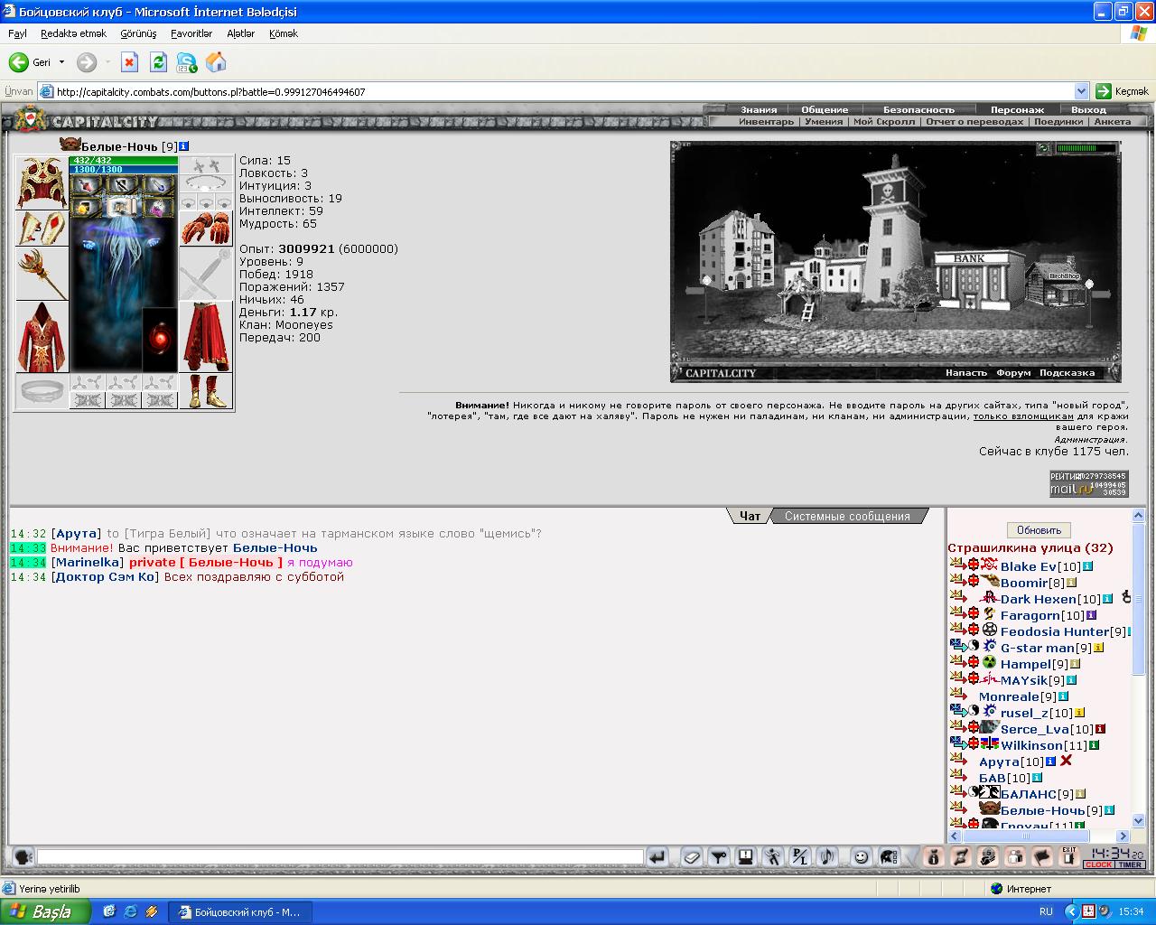Switch to Системные сообщения tab
Screen dimensions: 1156x925
pos(847,516)
